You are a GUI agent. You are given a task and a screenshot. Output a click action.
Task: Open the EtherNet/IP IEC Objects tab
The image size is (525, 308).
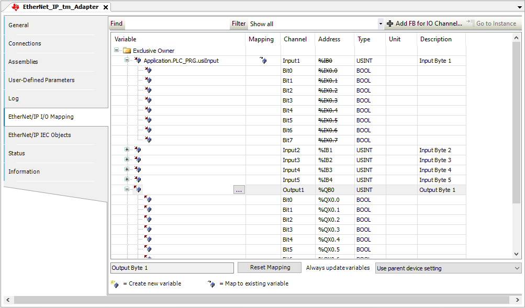[x=39, y=135]
